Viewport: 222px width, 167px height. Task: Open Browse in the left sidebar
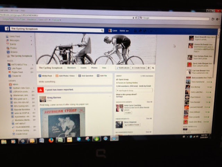[14, 52]
